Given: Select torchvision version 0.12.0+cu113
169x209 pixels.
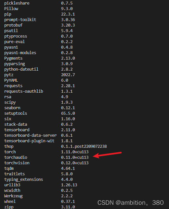Looking at the screenshot, I should point(75,163).
